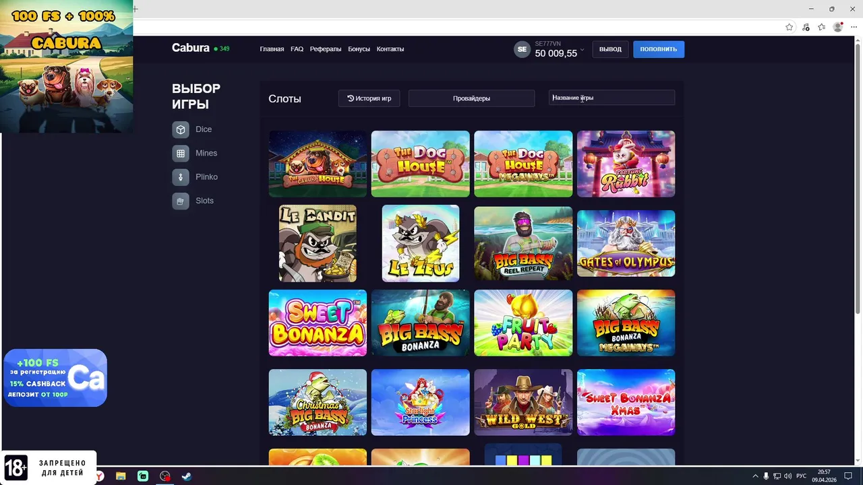Open browser media control icon

(806, 27)
